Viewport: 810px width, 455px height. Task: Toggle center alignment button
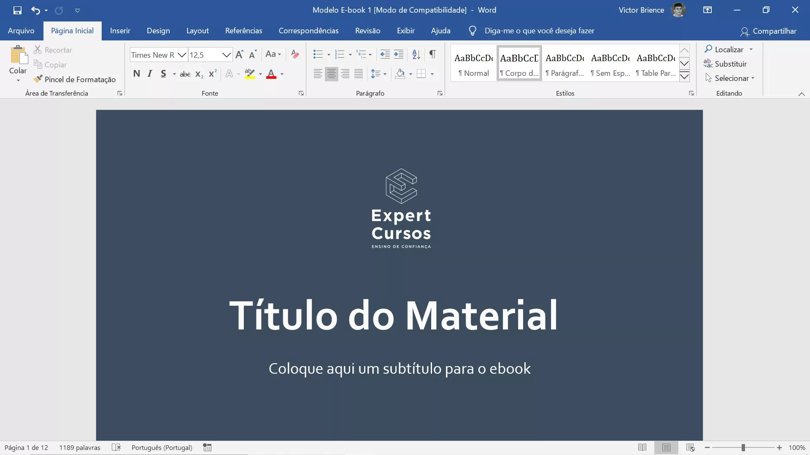pos(332,74)
